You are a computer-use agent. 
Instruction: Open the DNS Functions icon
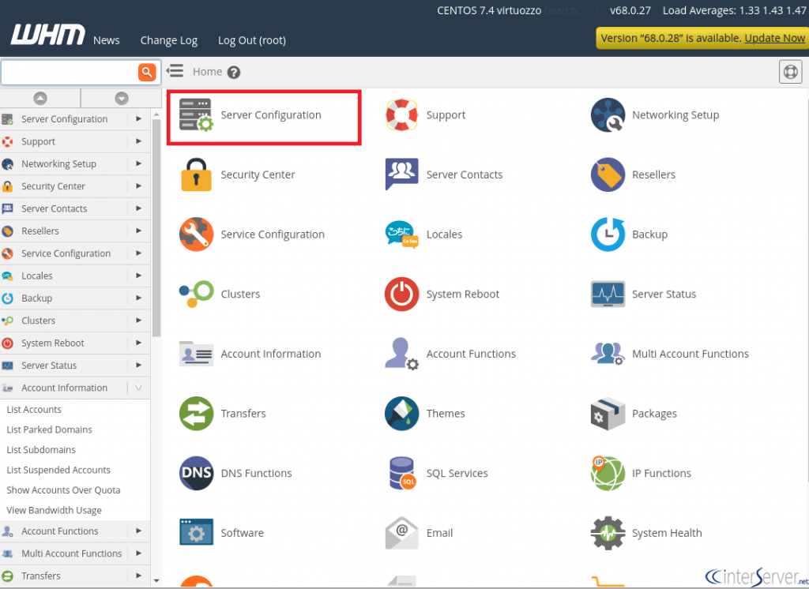(196, 473)
